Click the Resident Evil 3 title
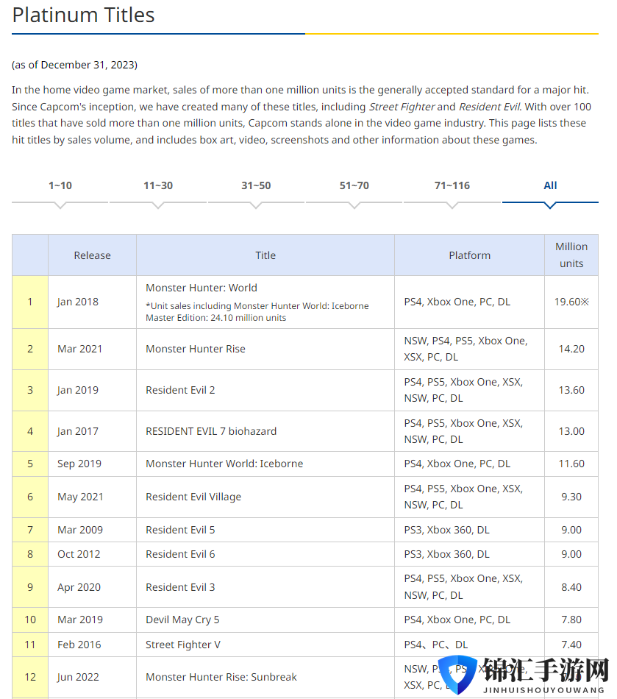 click(180, 587)
